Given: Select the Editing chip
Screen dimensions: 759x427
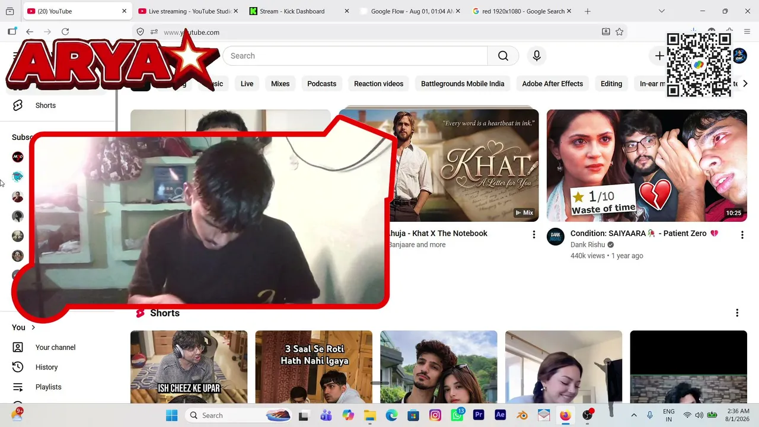Looking at the screenshot, I should point(611,84).
